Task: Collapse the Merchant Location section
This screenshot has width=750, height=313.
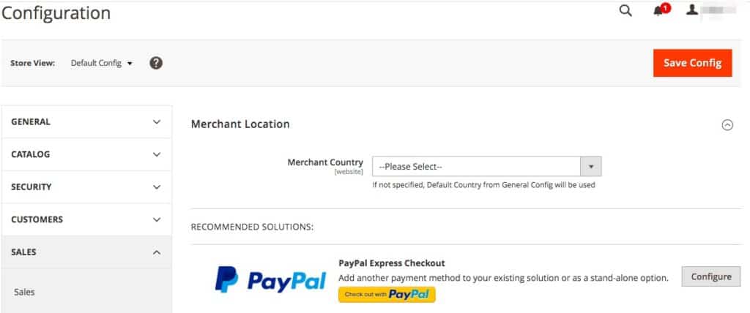Action: point(727,125)
